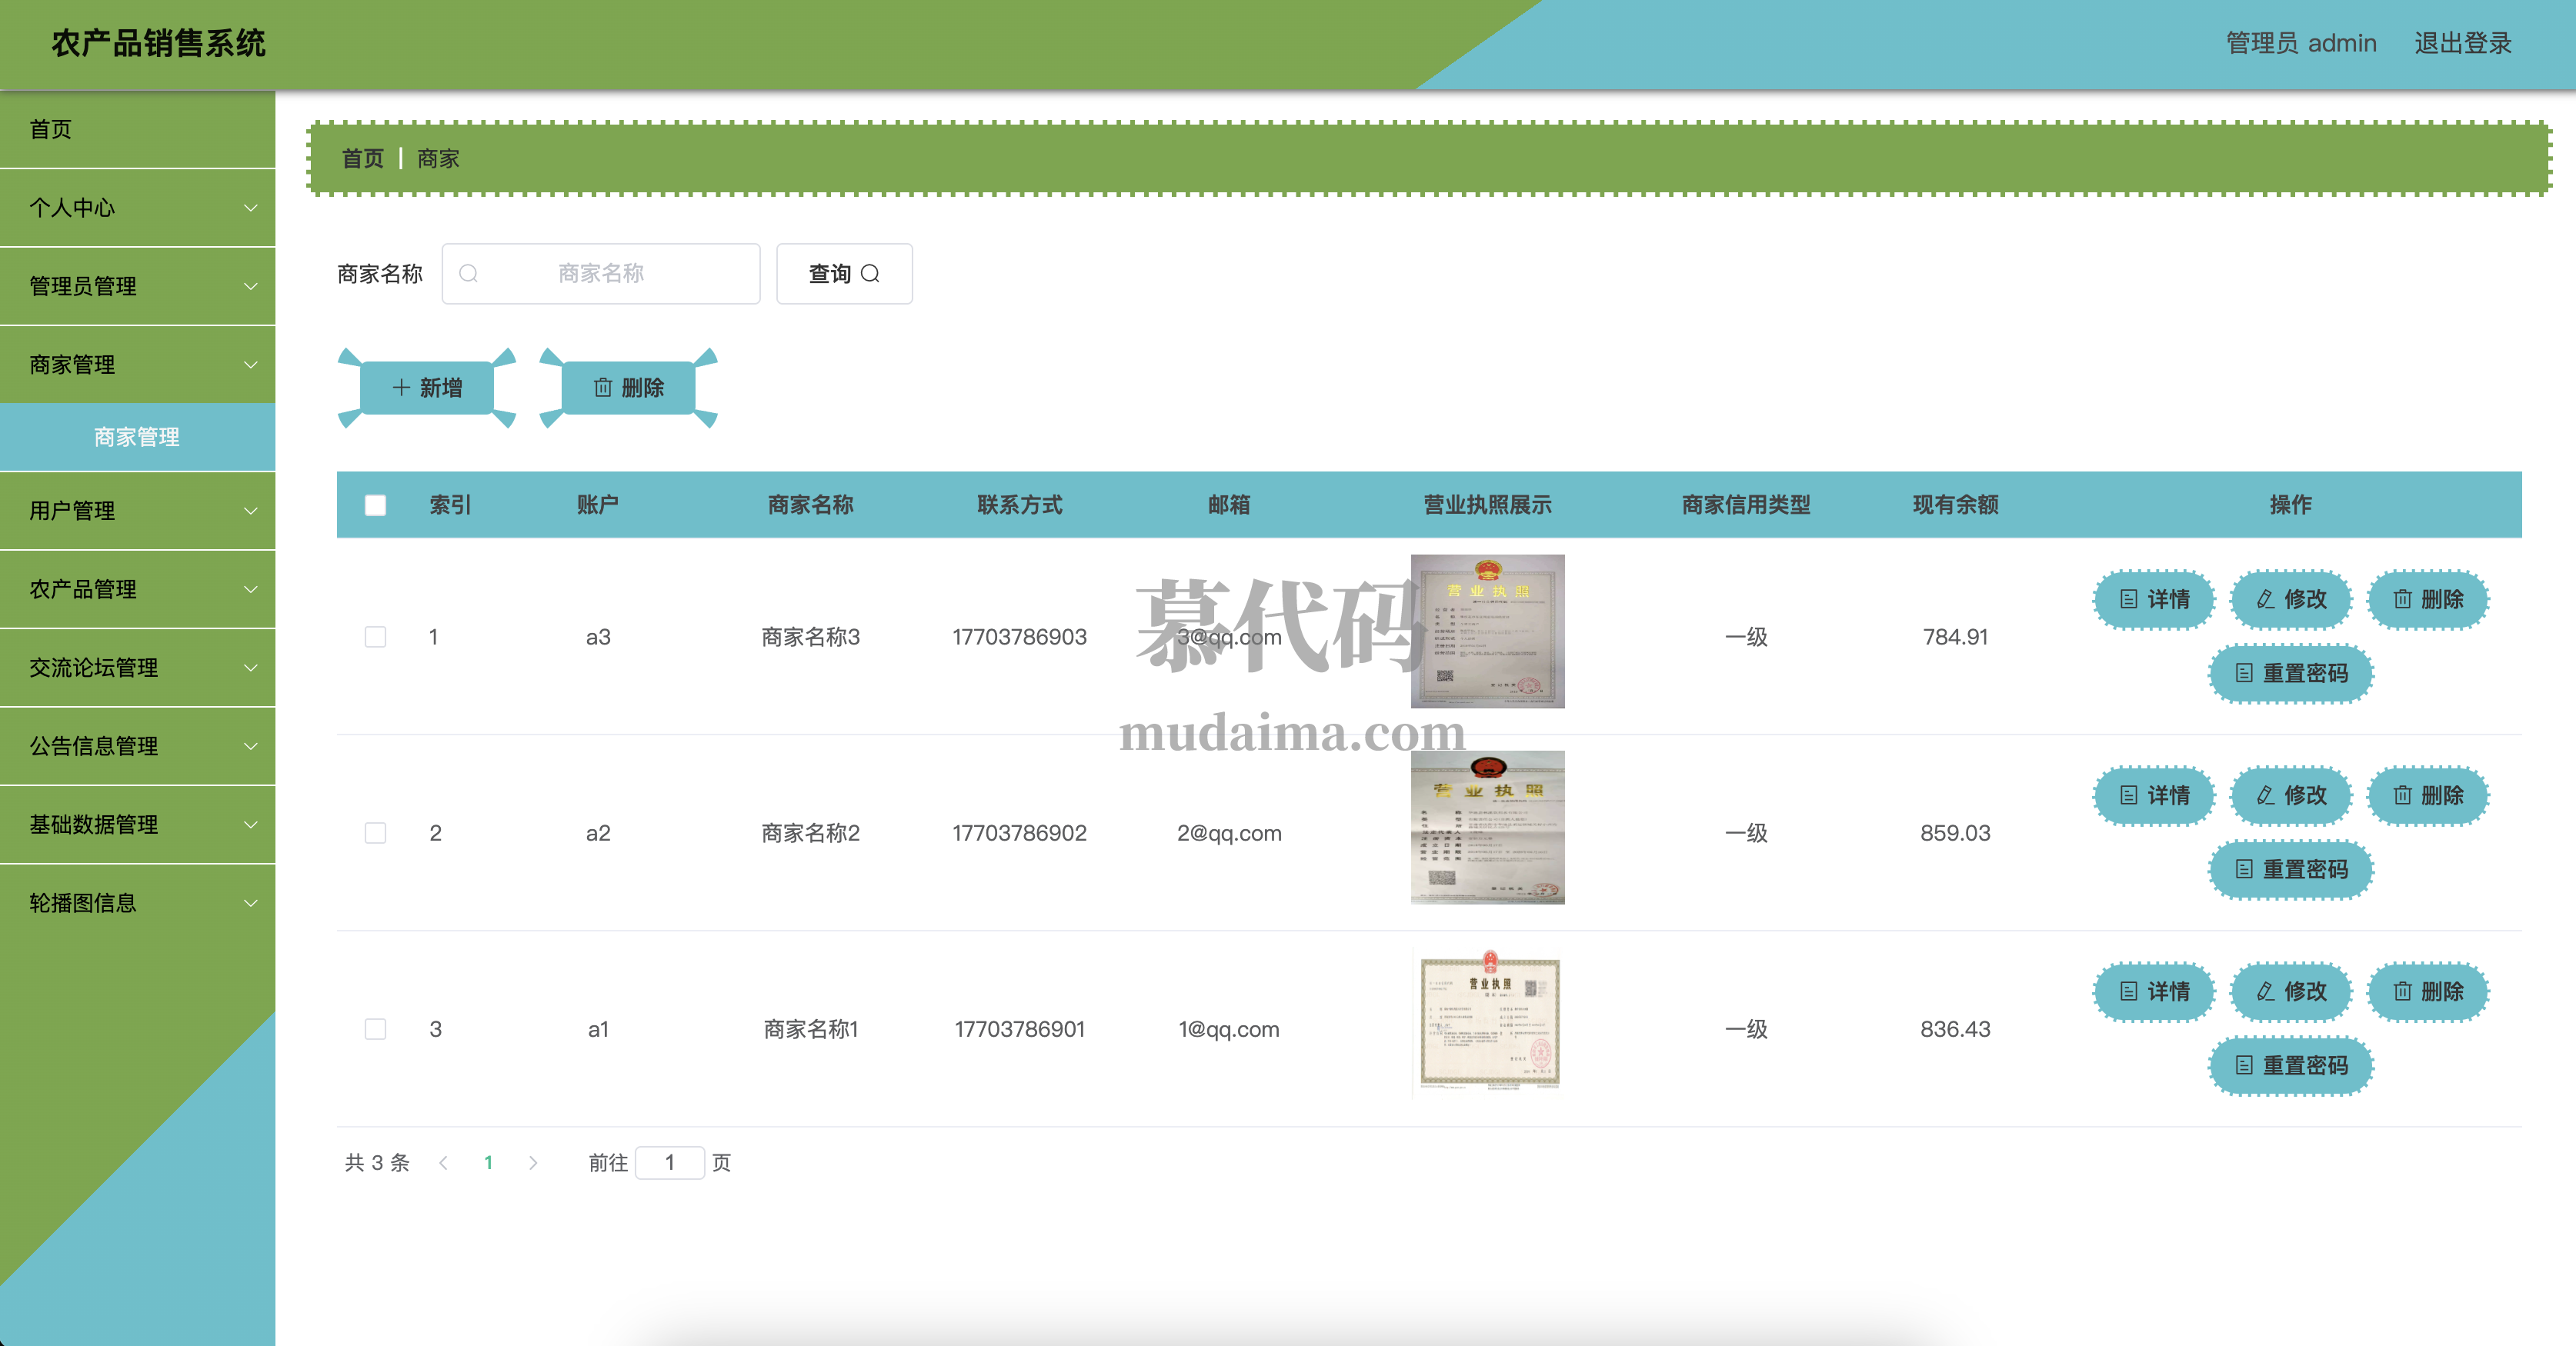Click 重置密码 for merchant a3
This screenshot has height=1346, width=2576.
[2291, 673]
